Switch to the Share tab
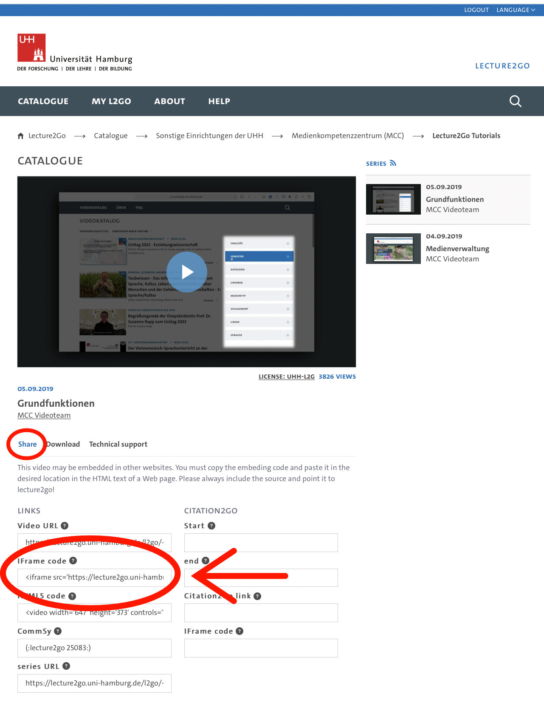 pos(28,444)
